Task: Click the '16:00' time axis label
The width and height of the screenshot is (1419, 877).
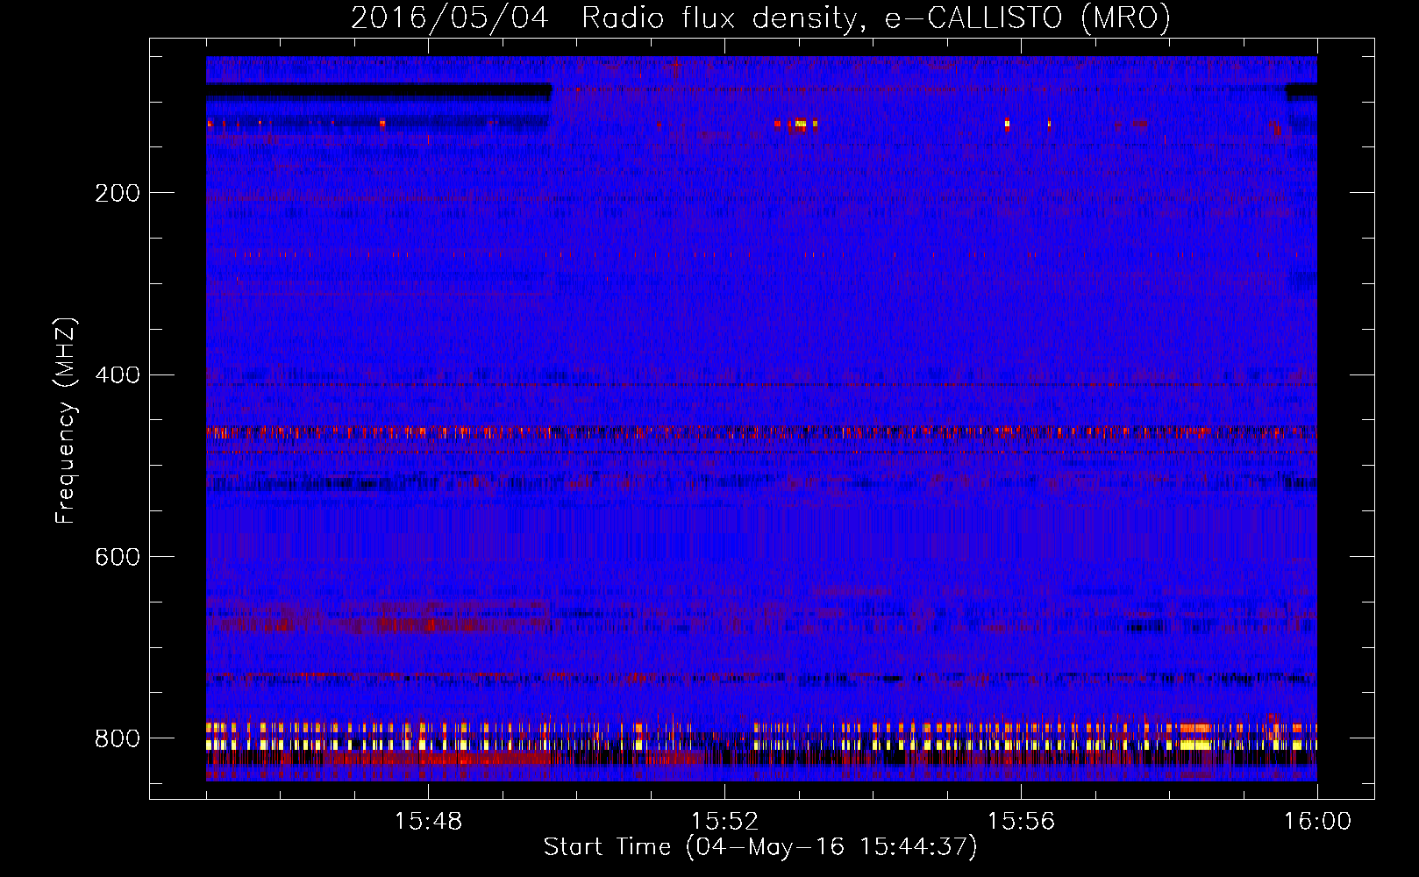Action: (x=1317, y=822)
